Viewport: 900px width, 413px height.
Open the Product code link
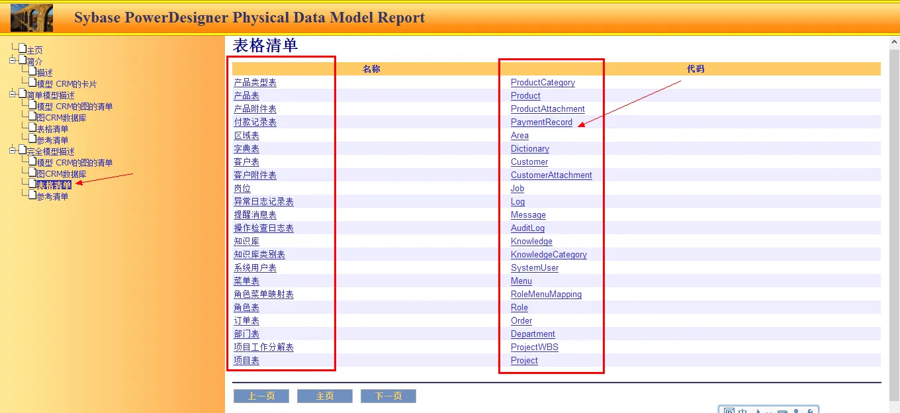(x=525, y=96)
